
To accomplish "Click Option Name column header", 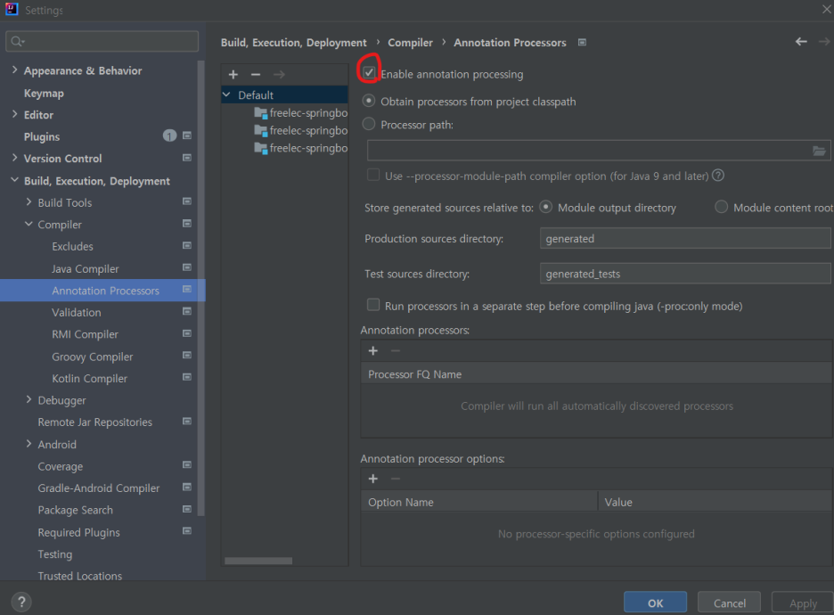I will point(479,502).
